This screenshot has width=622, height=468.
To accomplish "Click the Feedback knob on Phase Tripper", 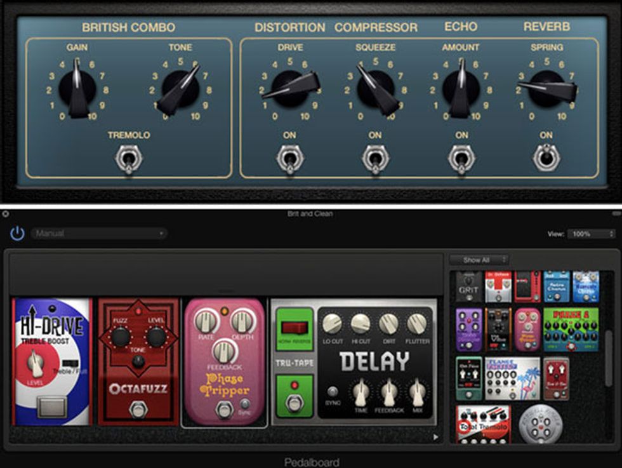I will click(x=223, y=352).
